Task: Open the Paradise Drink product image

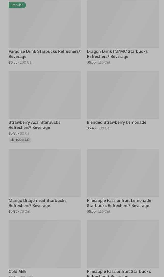Action: pyautogui.click(x=45, y=24)
